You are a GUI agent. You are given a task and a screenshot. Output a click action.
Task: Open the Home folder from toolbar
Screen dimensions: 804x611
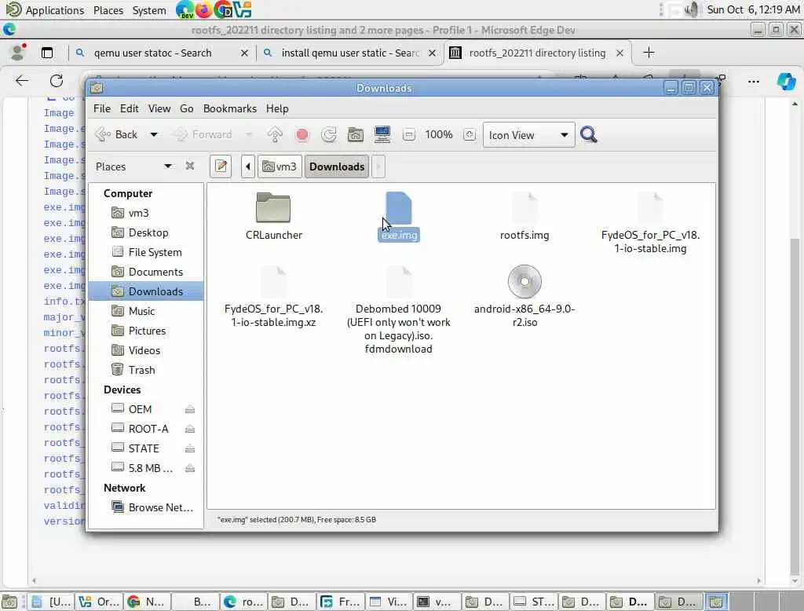point(356,134)
